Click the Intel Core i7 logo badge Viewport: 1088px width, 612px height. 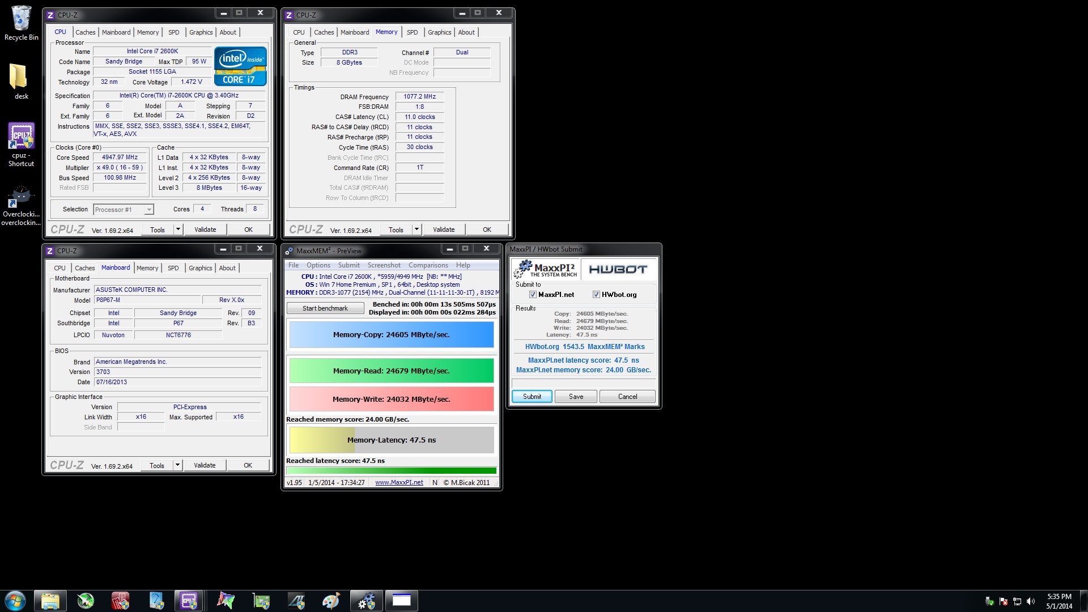coord(240,66)
